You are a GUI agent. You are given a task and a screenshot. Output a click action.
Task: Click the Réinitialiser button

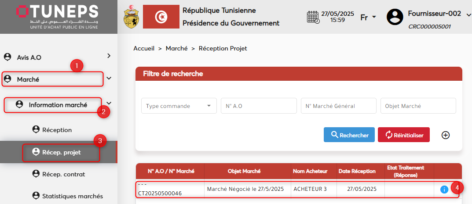[403, 135]
